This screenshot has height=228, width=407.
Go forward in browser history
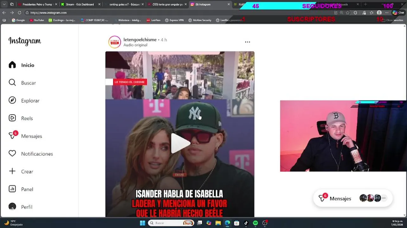click(x=12, y=13)
